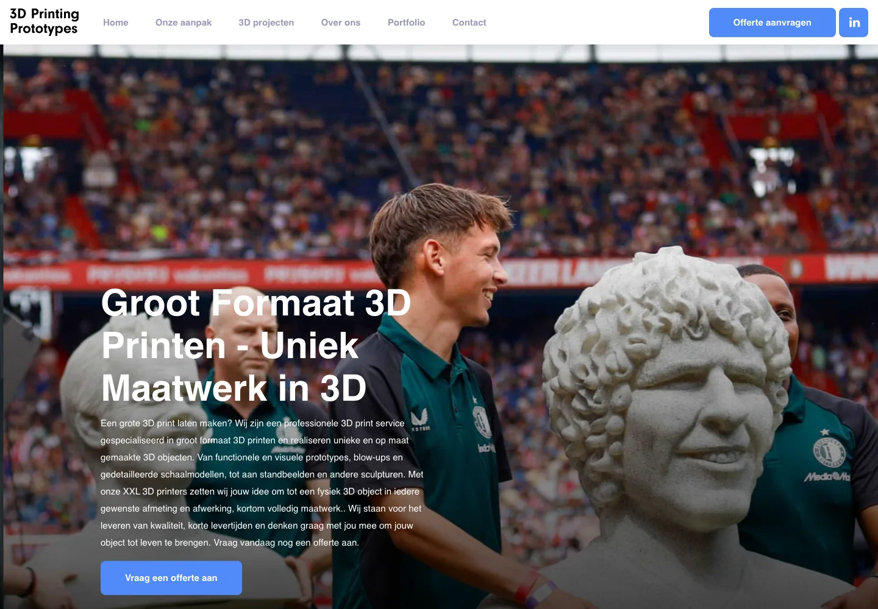The height and width of the screenshot is (609, 878).
Task: Open the LinkedIn icon button
Action: click(x=854, y=23)
